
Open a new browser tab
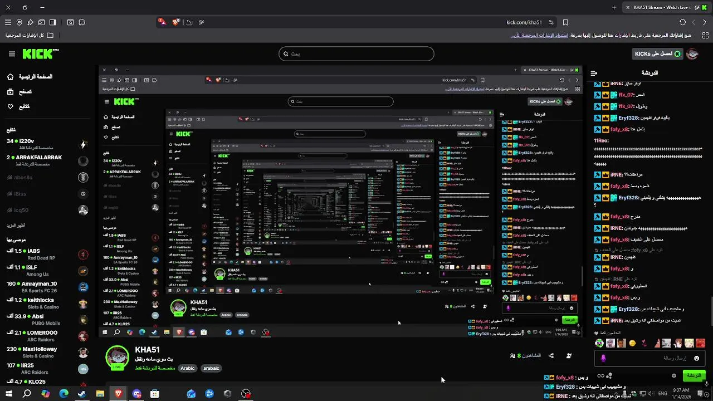coord(614,7)
